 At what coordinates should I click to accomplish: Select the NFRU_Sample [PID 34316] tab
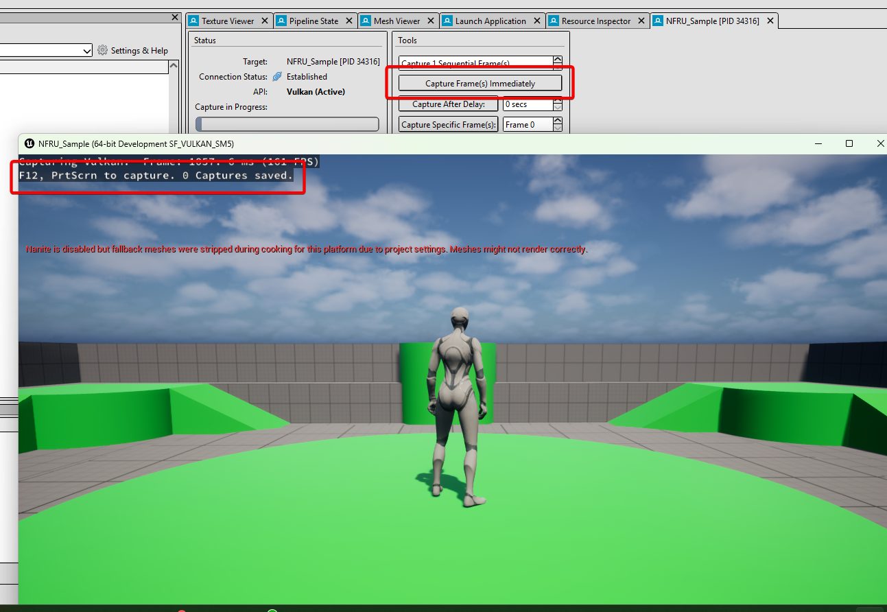pyautogui.click(x=713, y=21)
